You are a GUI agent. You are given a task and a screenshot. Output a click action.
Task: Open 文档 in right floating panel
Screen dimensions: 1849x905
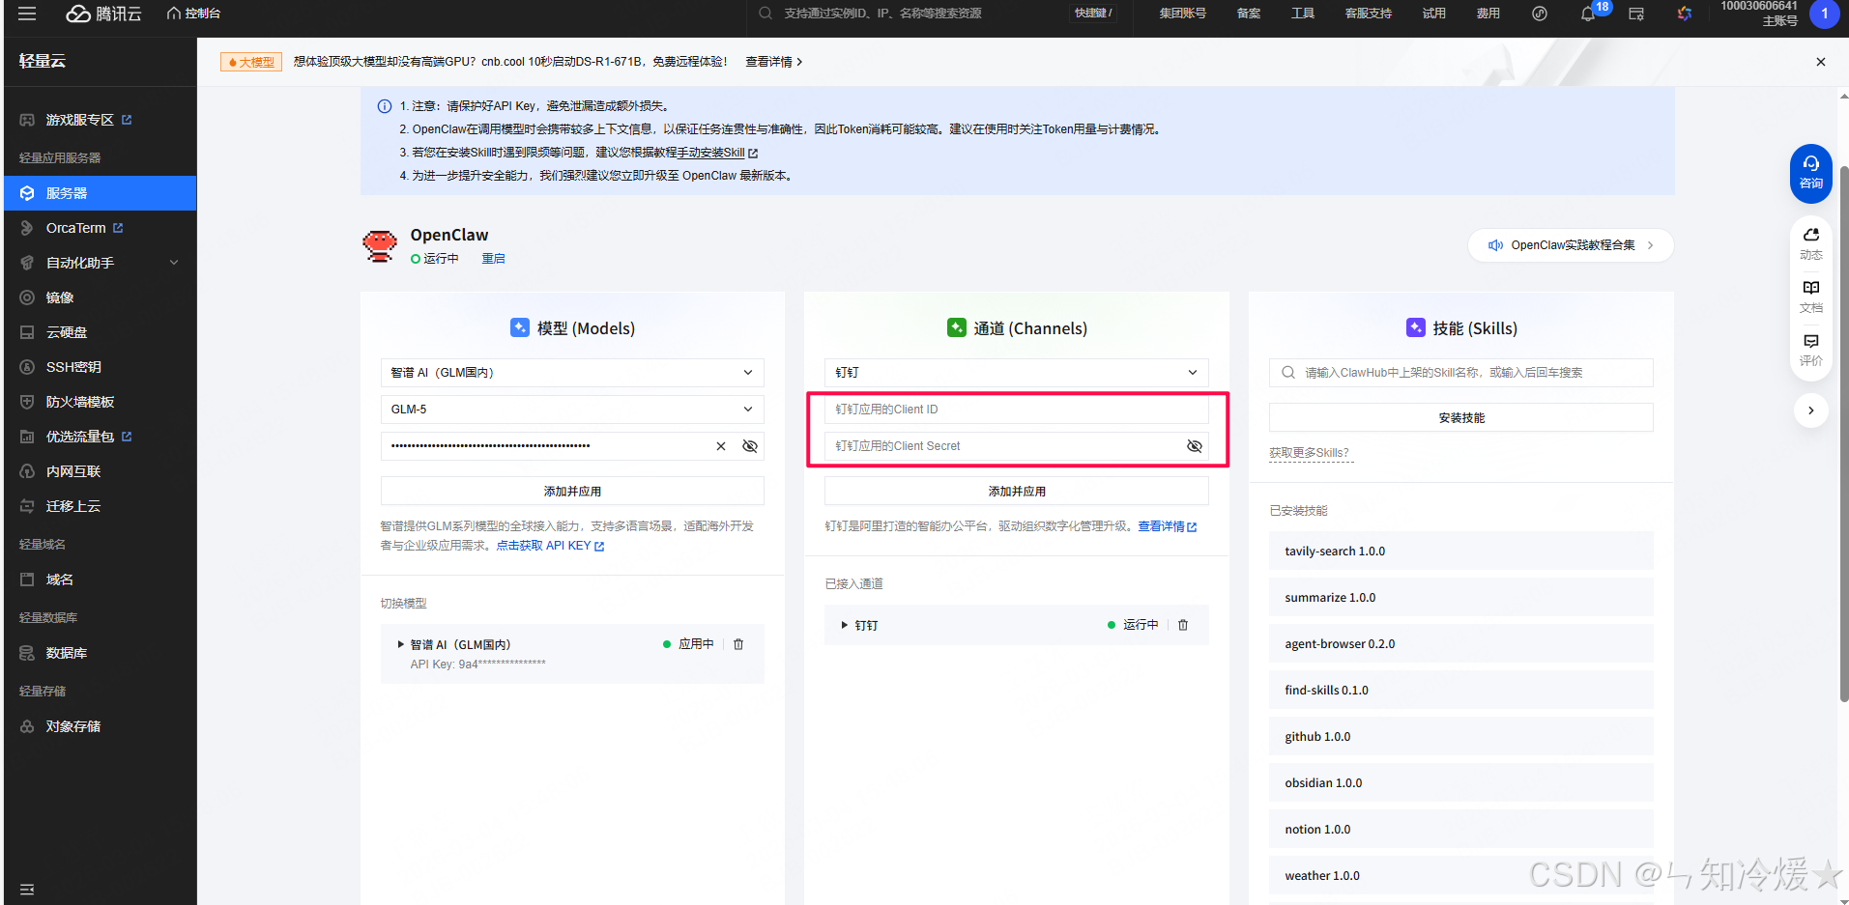(x=1810, y=297)
